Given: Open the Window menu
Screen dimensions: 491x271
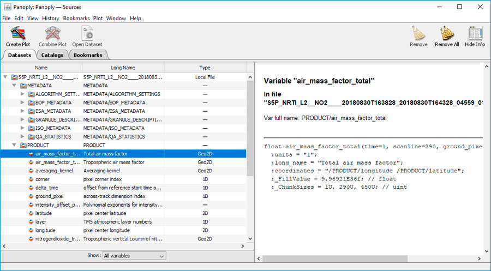Looking at the screenshot, I should click(x=116, y=18).
